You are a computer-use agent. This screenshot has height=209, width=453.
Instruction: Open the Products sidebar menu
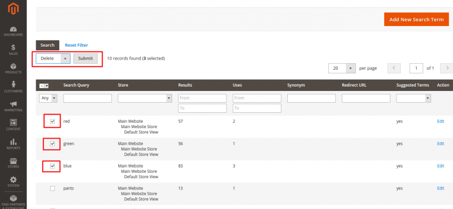[13, 69]
